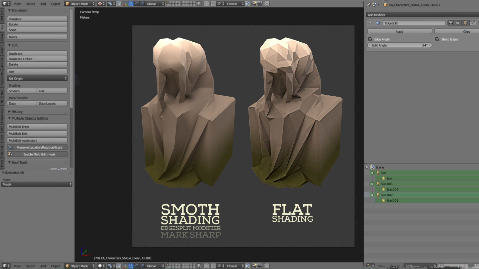The width and height of the screenshot is (479, 269).
Task: Disable the Sharp Edges checkbox
Action: click(x=437, y=39)
